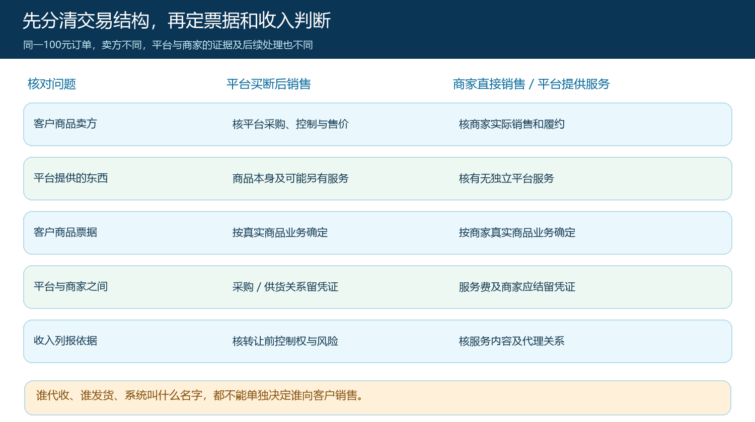The height and width of the screenshot is (422, 755).
Task: Click the row label 客户商品票据
Action: pyautogui.click(x=65, y=232)
